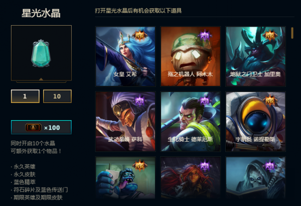Image resolution: width=301 pixels, height=206 pixels.
Task: Open the 生化骑士 德莱厄斯 skin thumbnail
Action: (x=191, y=122)
